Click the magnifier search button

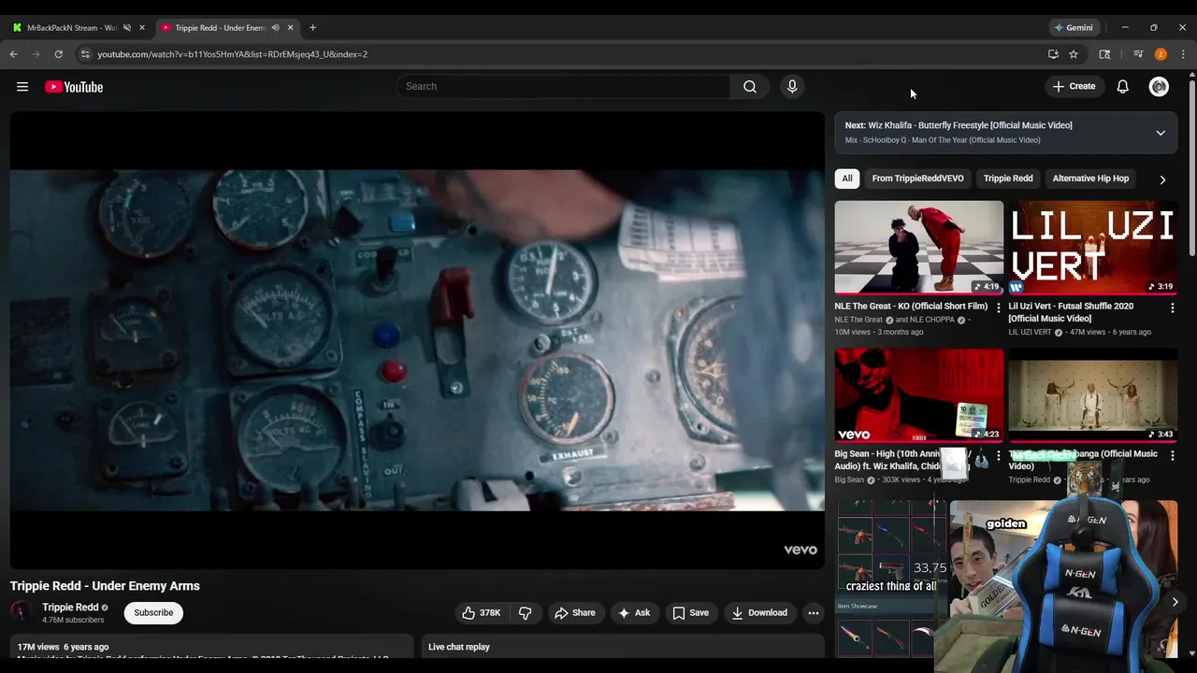[x=750, y=86]
